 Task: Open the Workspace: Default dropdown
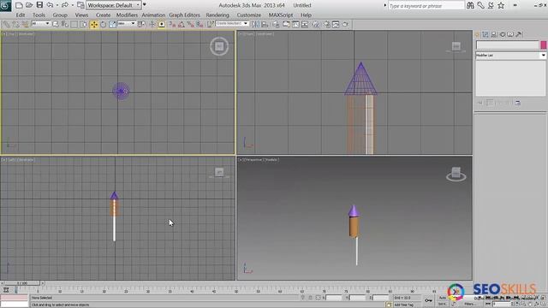[114, 5]
